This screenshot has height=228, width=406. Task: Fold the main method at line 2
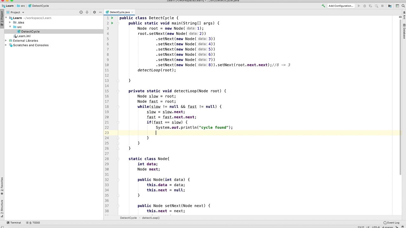pos(118,23)
